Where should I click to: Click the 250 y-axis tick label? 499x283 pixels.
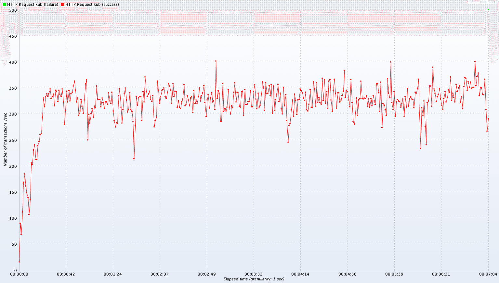tap(13, 140)
